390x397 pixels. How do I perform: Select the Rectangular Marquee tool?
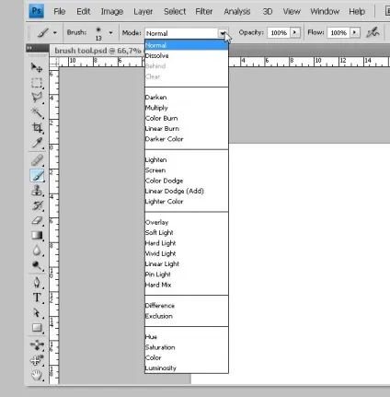click(x=37, y=83)
